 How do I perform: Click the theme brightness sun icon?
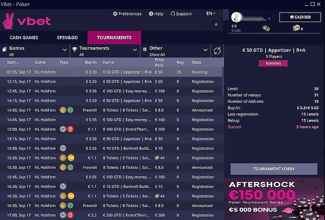click(x=216, y=25)
